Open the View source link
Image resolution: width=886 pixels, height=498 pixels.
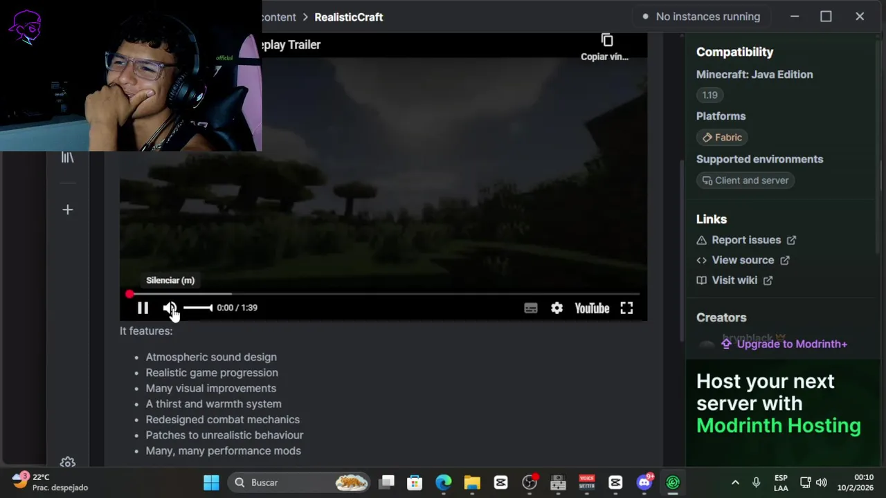coord(743,260)
